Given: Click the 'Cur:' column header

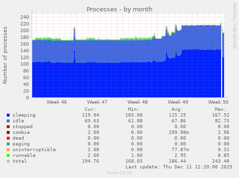Looking at the screenshot, I should [90, 109].
